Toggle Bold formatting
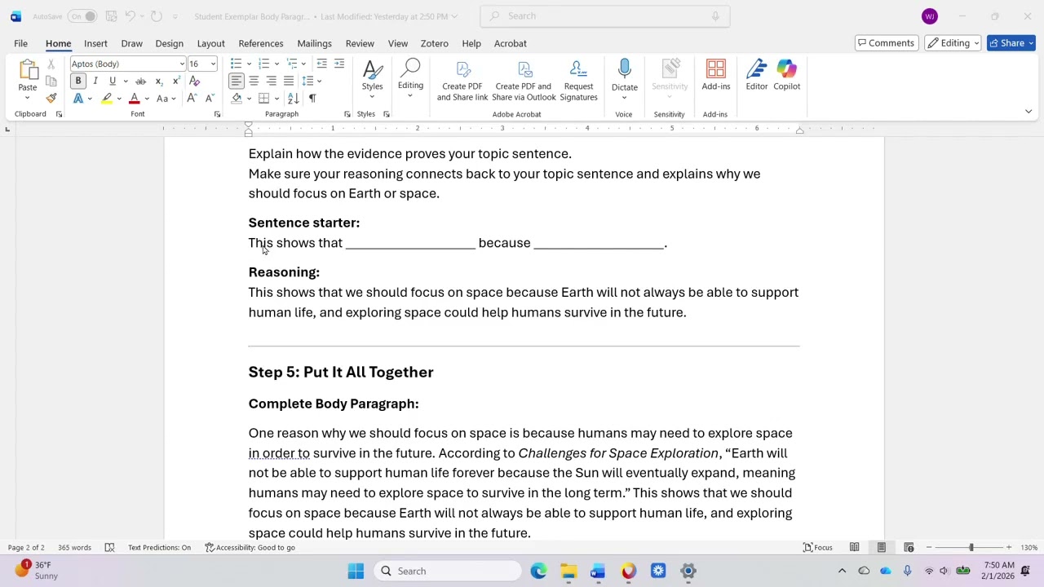 click(78, 81)
